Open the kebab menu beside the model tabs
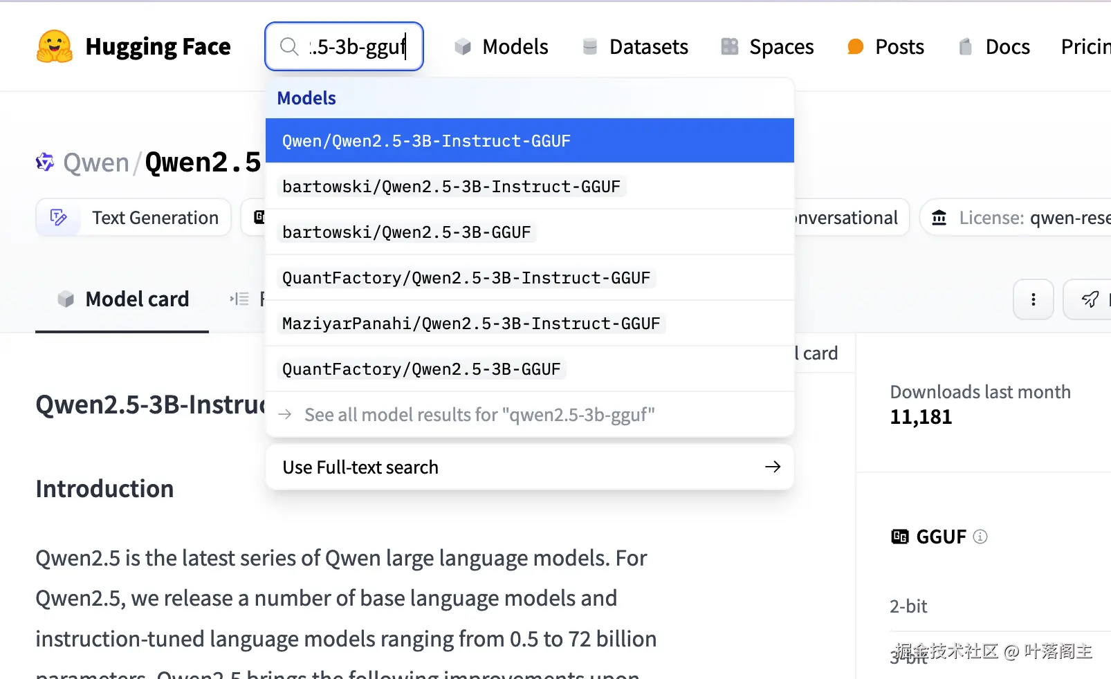Viewport: 1111px width, 679px height. tap(1033, 299)
